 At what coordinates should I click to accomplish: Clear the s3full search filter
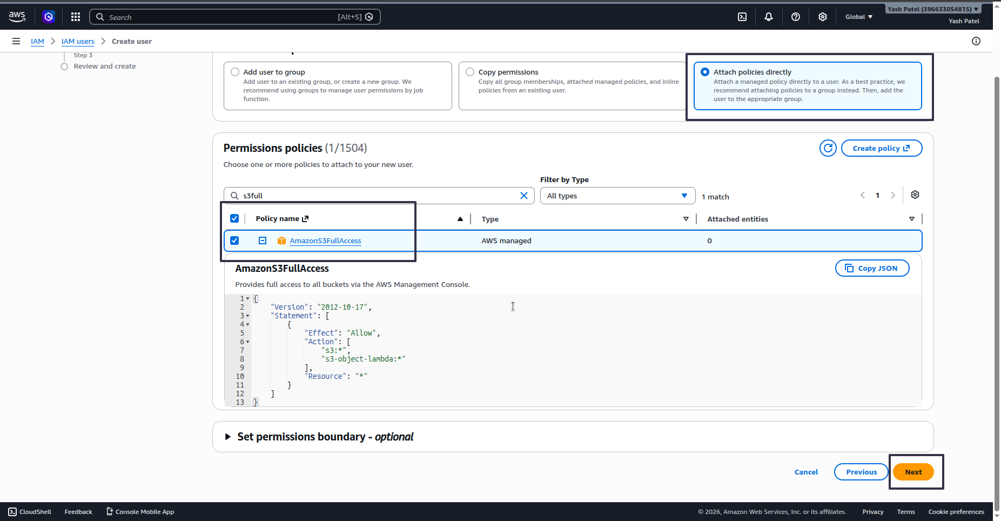tap(524, 196)
